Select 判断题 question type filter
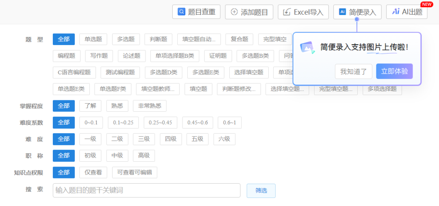This screenshot has height=206, width=439. pyautogui.click(x=158, y=39)
